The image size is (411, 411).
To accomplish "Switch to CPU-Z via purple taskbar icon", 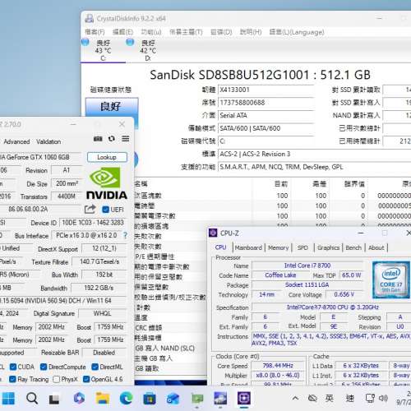I will 244,398.
